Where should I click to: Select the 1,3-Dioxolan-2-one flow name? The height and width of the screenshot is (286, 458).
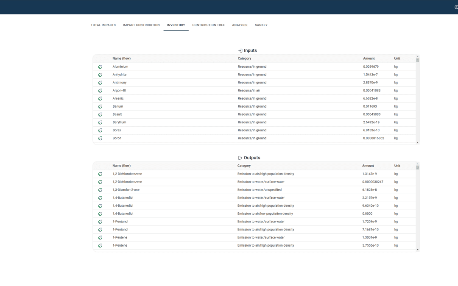point(126,190)
